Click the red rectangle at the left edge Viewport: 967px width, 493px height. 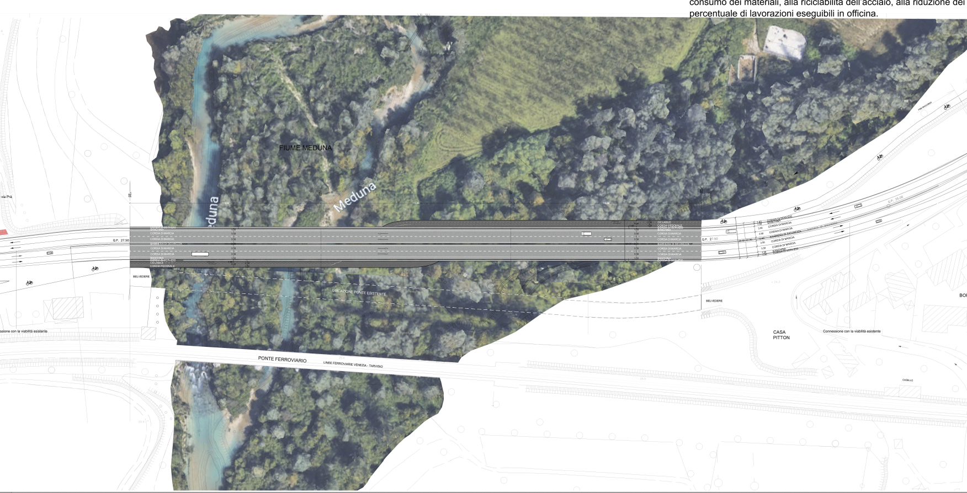3,232
